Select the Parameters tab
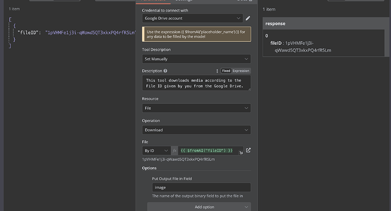Screen dimensions: 391x211 pyautogui.click(x=153, y=1)
